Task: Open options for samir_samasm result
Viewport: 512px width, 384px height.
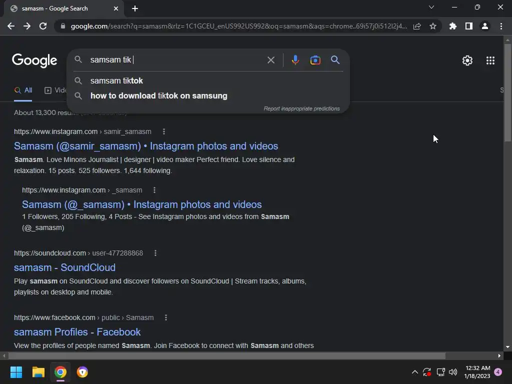Action: pyautogui.click(x=164, y=131)
